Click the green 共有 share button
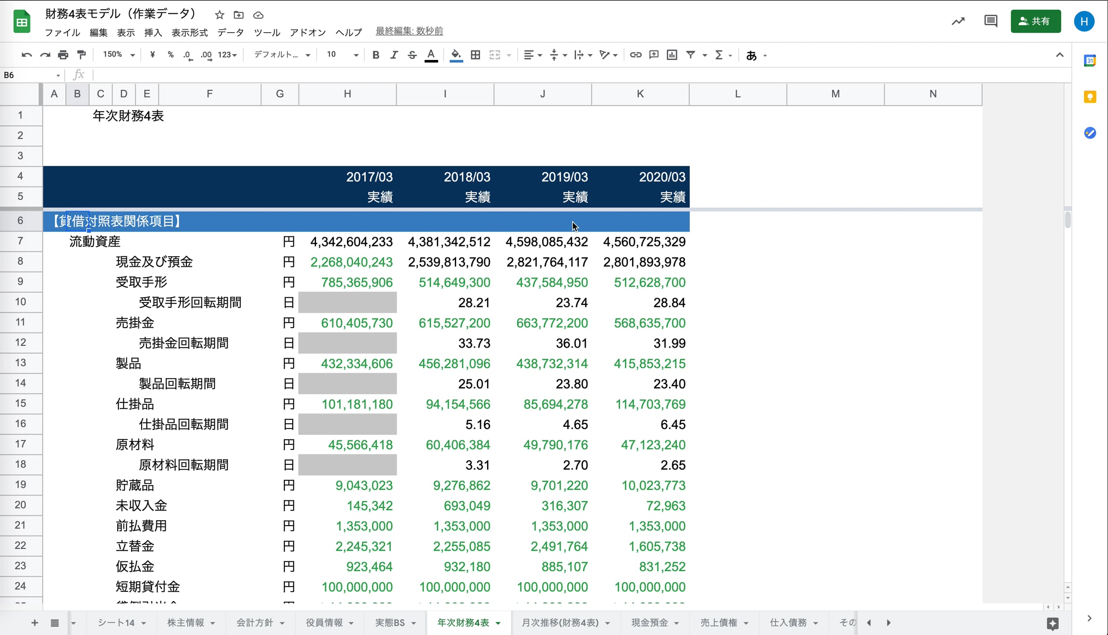The width and height of the screenshot is (1108, 635). click(x=1035, y=21)
